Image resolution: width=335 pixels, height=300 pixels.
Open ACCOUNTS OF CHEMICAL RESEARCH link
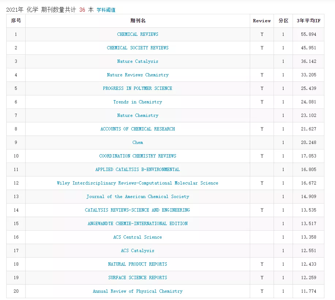point(138,129)
